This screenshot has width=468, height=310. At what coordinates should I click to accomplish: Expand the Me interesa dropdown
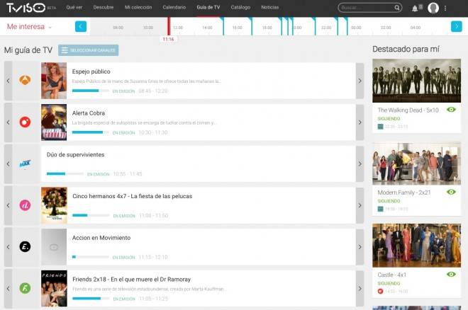[x=29, y=27]
